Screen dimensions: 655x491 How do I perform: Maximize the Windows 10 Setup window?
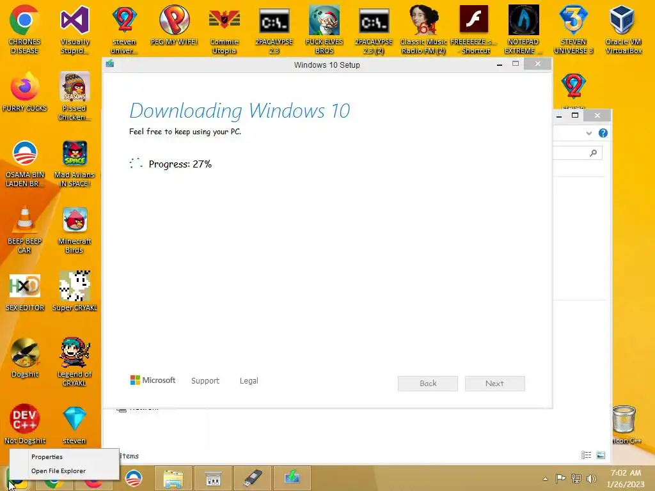click(x=516, y=64)
